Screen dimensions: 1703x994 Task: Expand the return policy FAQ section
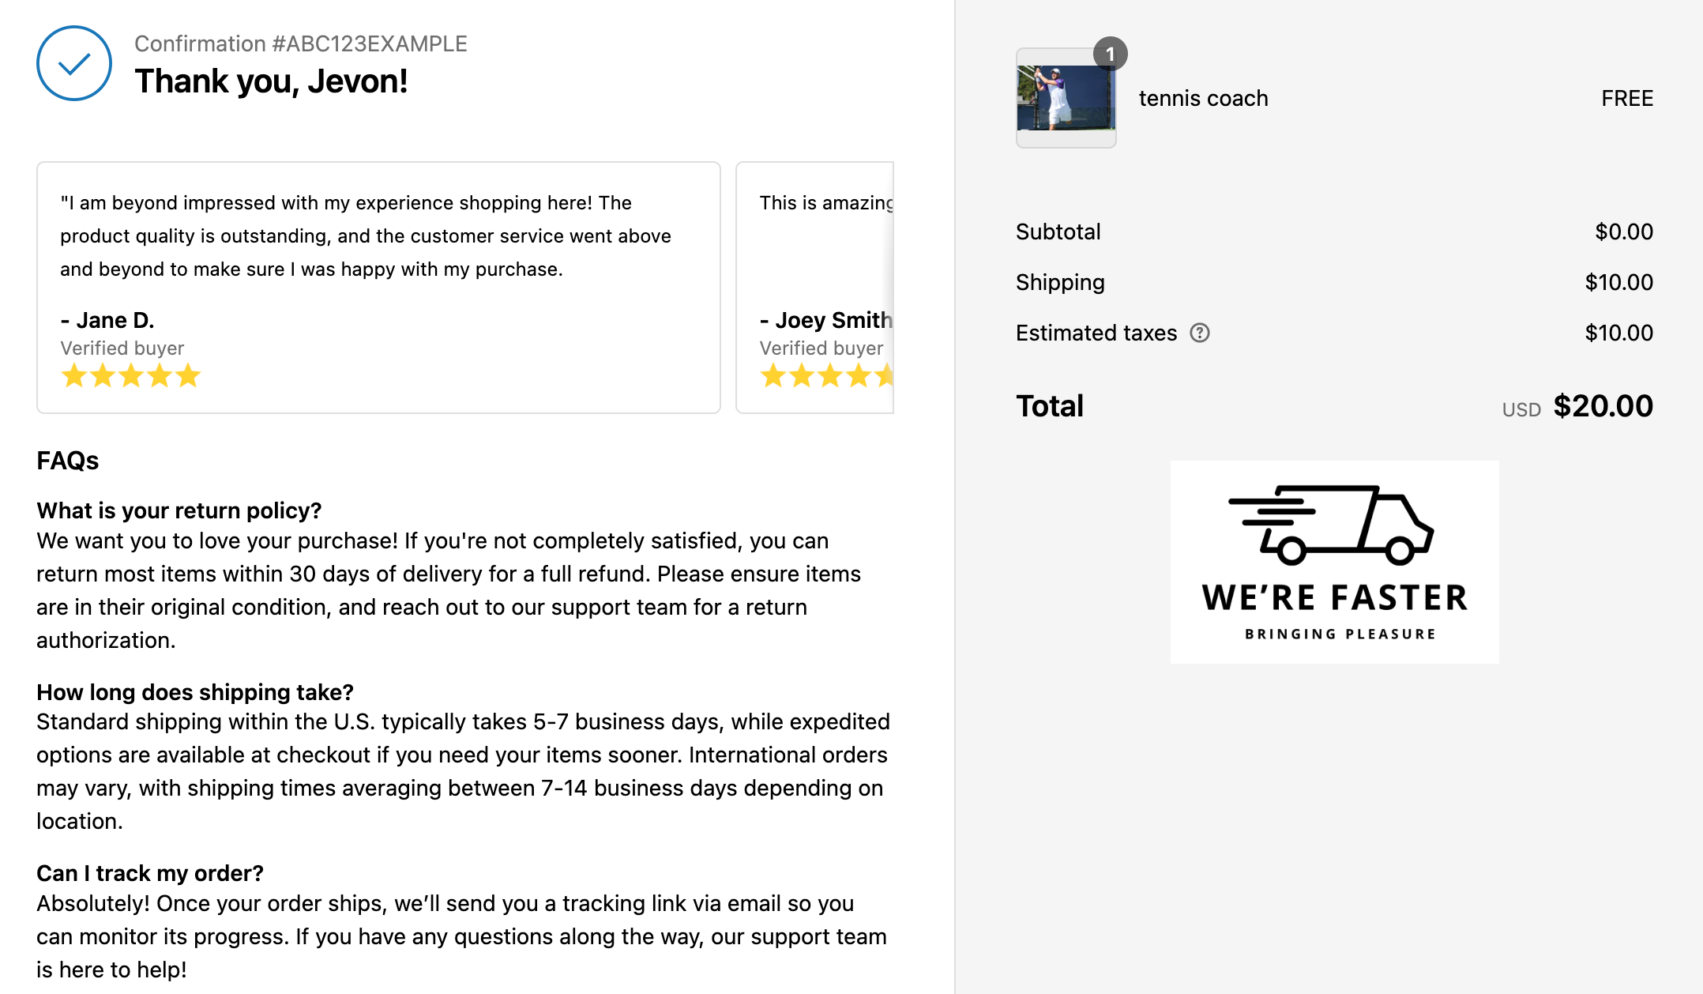(x=181, y=510)
